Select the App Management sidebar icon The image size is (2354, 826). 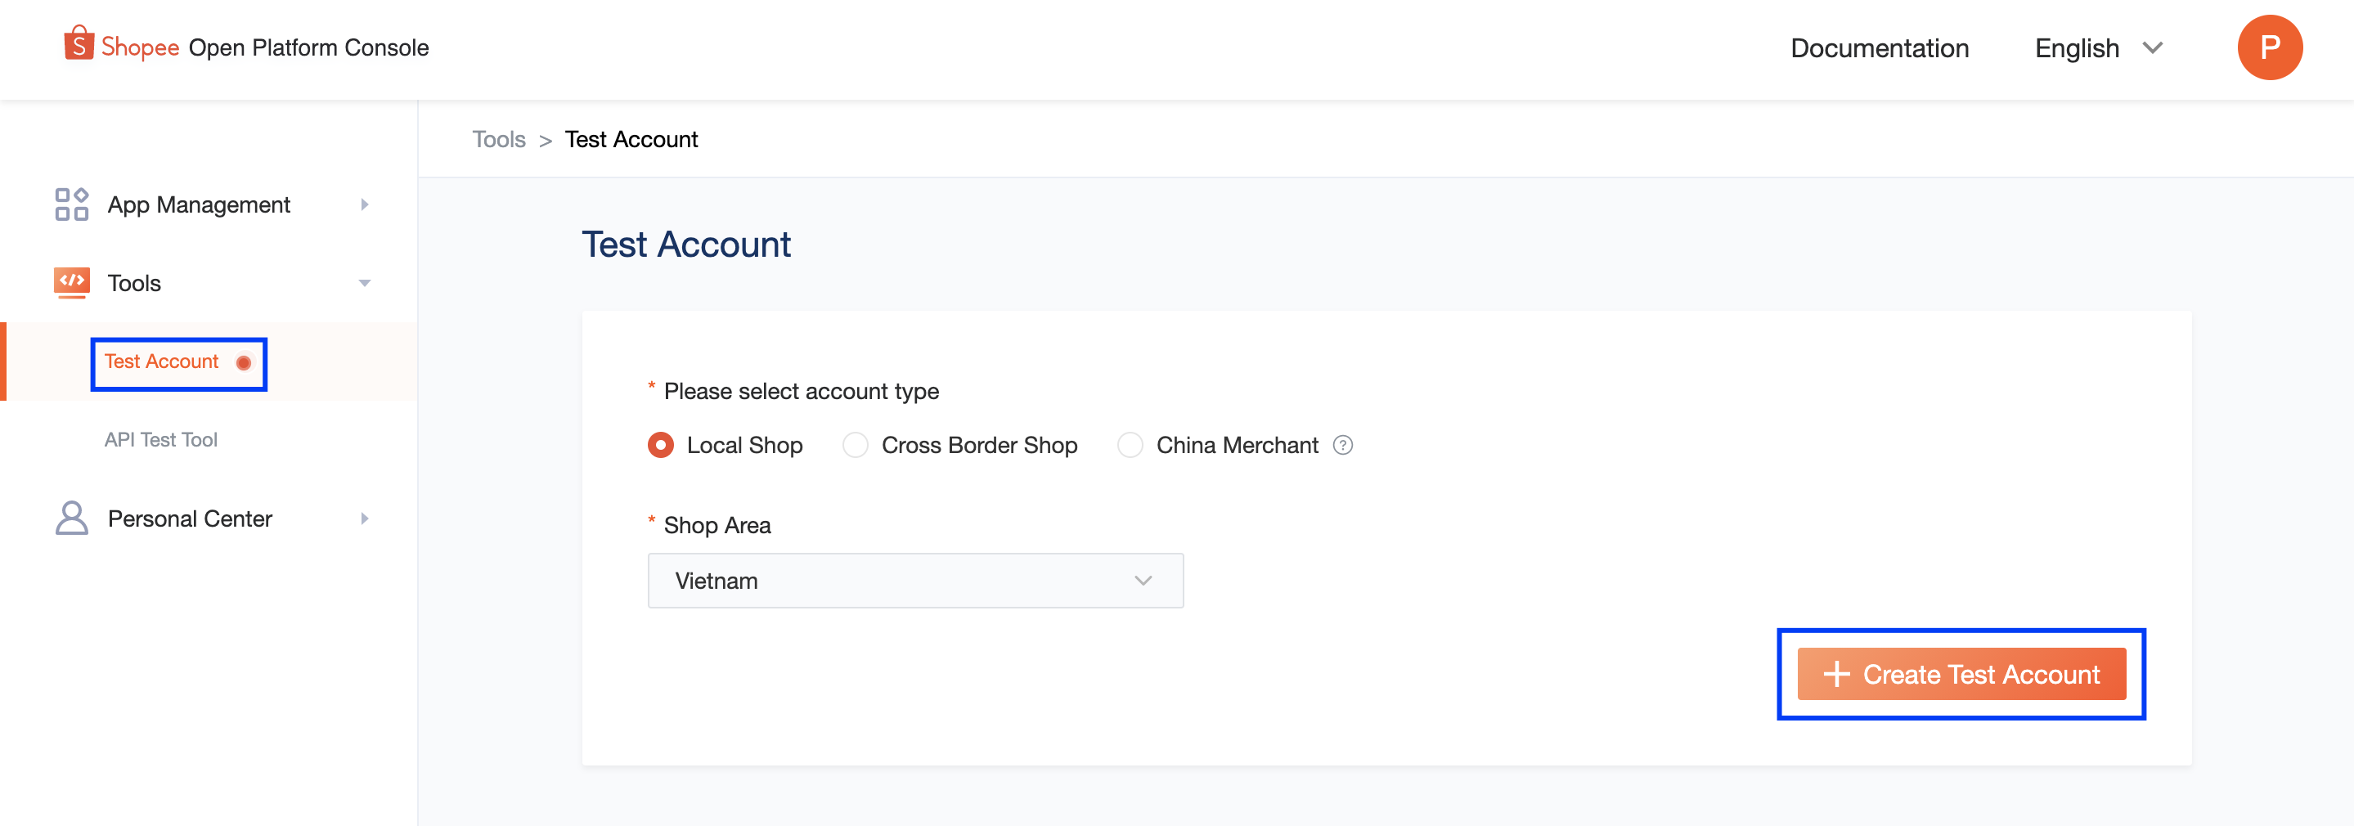coord(71,204)
